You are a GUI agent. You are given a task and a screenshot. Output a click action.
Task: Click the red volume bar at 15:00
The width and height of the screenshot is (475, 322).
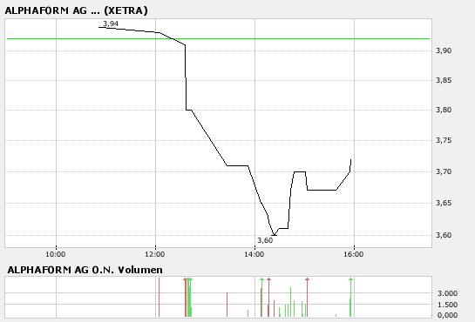(307, 298)
